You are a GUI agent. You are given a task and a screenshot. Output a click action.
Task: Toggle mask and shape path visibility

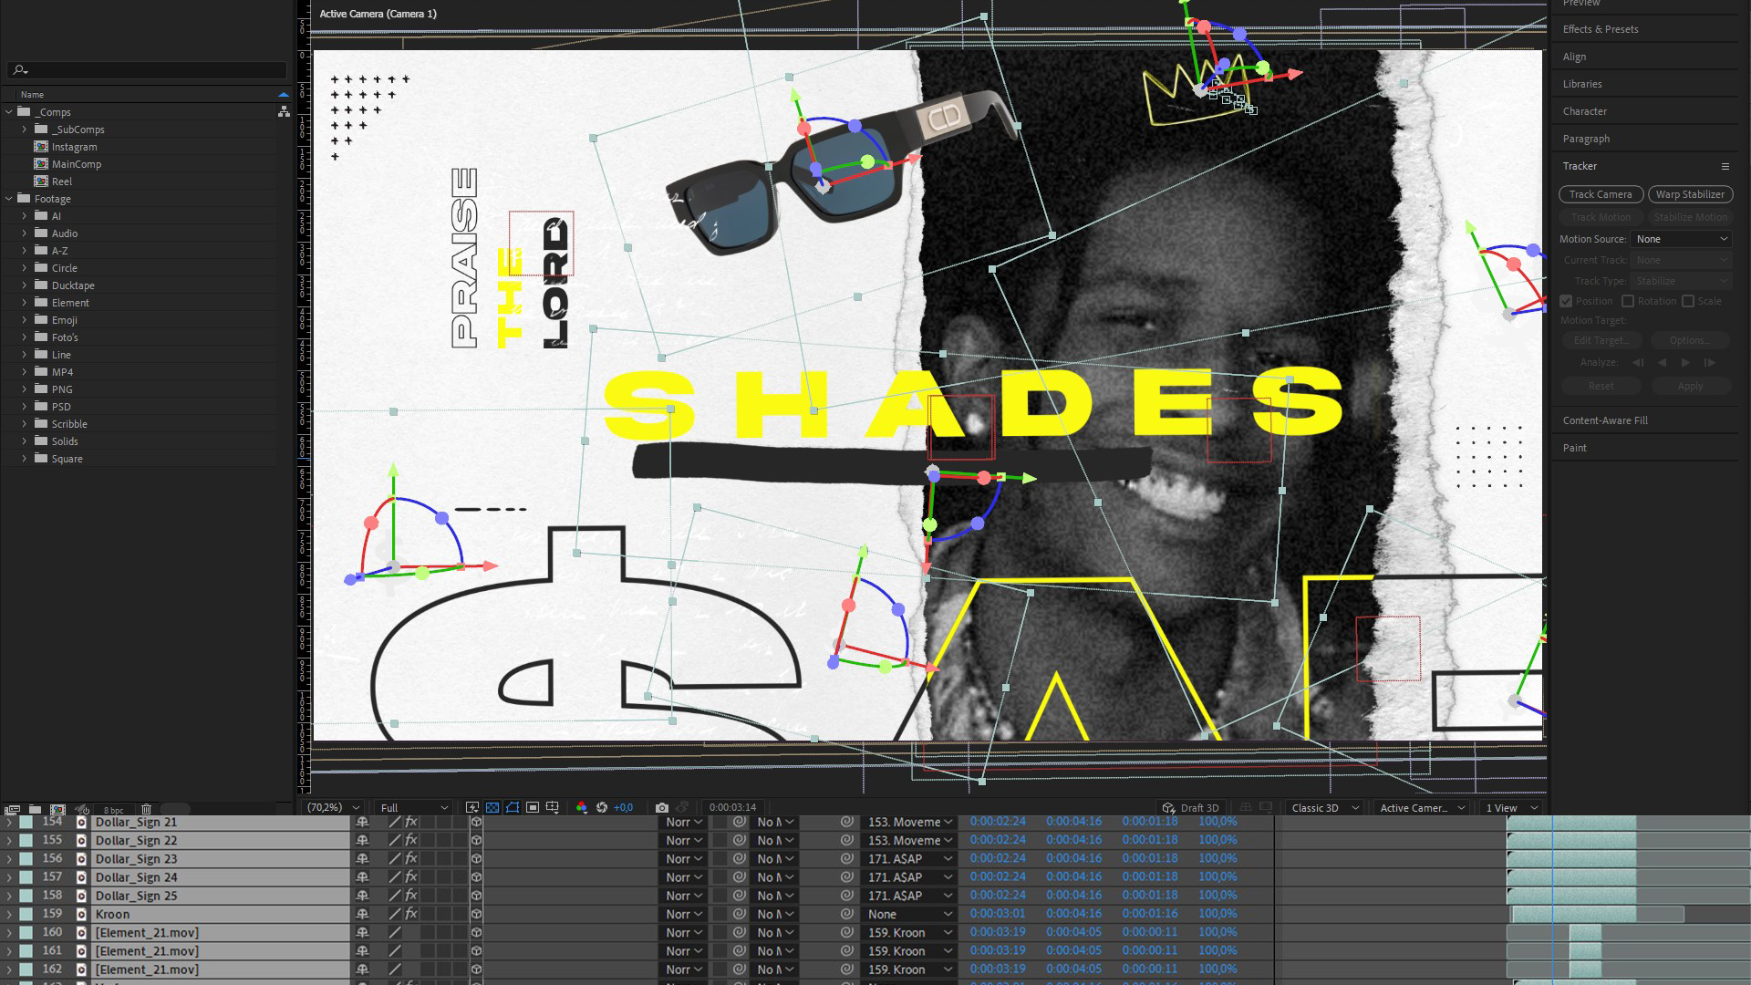click(513, 807)
